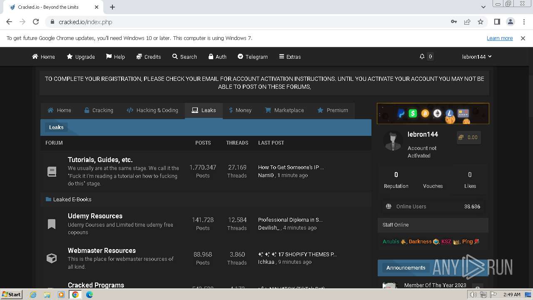The image size is (533, 300).
Task: Open the Chrome profile avatar menu
Action: (x=510, y=22)
